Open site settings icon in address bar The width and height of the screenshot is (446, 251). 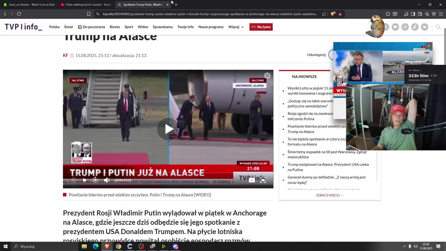pos(98,14)
